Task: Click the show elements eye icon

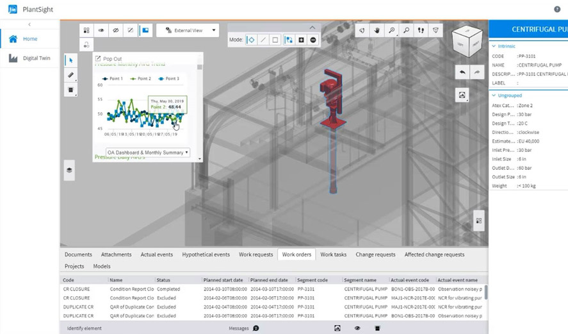Action: [101, 31]
